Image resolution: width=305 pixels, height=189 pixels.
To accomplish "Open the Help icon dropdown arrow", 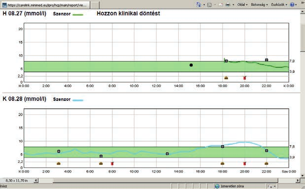I will point(296,4).
